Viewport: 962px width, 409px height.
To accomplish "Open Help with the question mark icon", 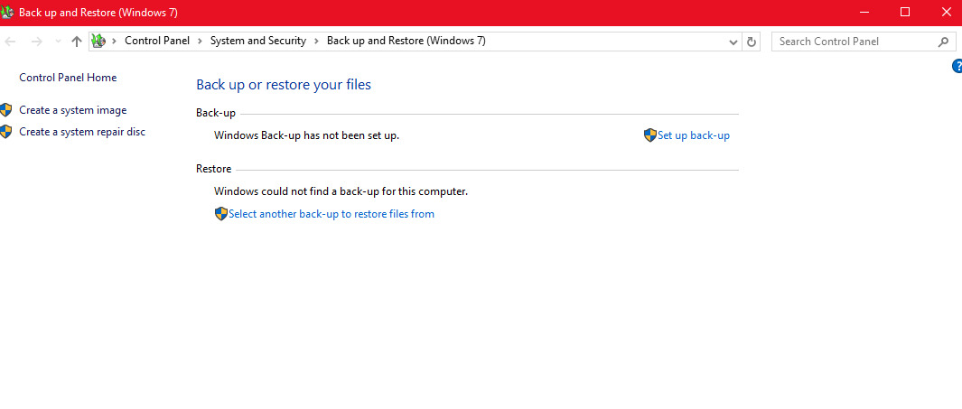I will click(957, 66).
